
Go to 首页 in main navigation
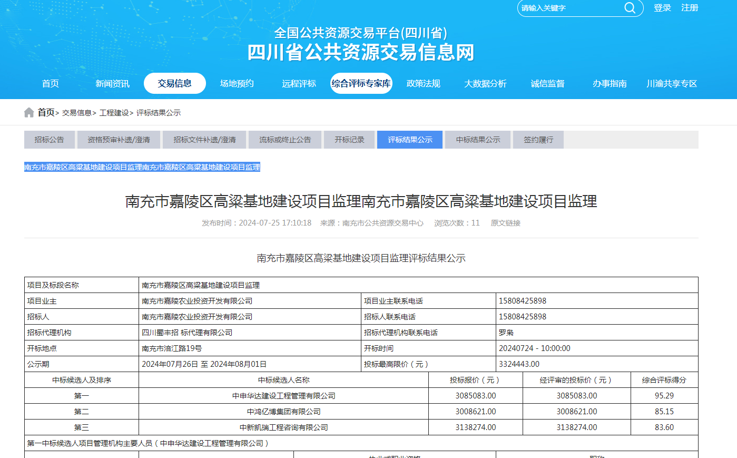pyautogui.click(x=51, y=83)
